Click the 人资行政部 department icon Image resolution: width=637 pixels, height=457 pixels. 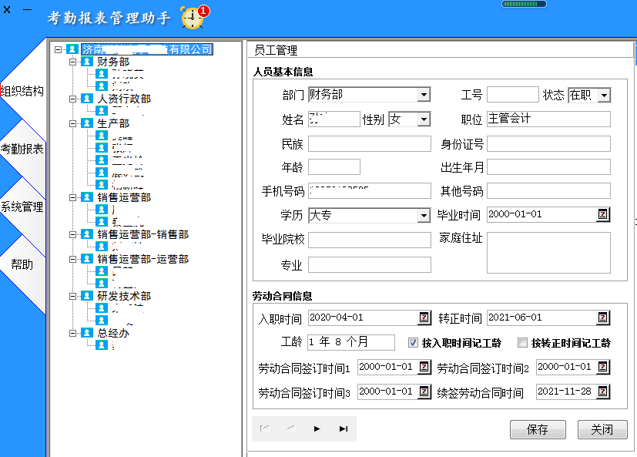pos(87,99)
